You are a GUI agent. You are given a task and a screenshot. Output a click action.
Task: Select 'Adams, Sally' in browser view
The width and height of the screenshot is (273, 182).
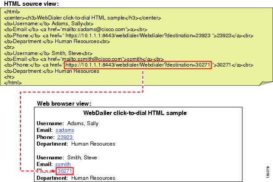coord(83,123)
